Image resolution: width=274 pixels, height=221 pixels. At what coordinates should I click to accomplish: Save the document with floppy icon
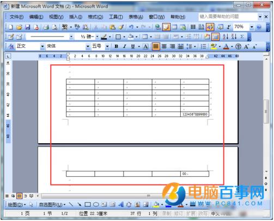(x=27, y=27)
